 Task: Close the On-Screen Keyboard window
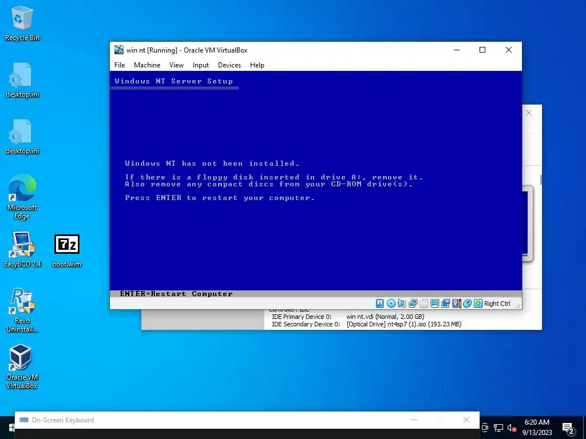point(466,420)
